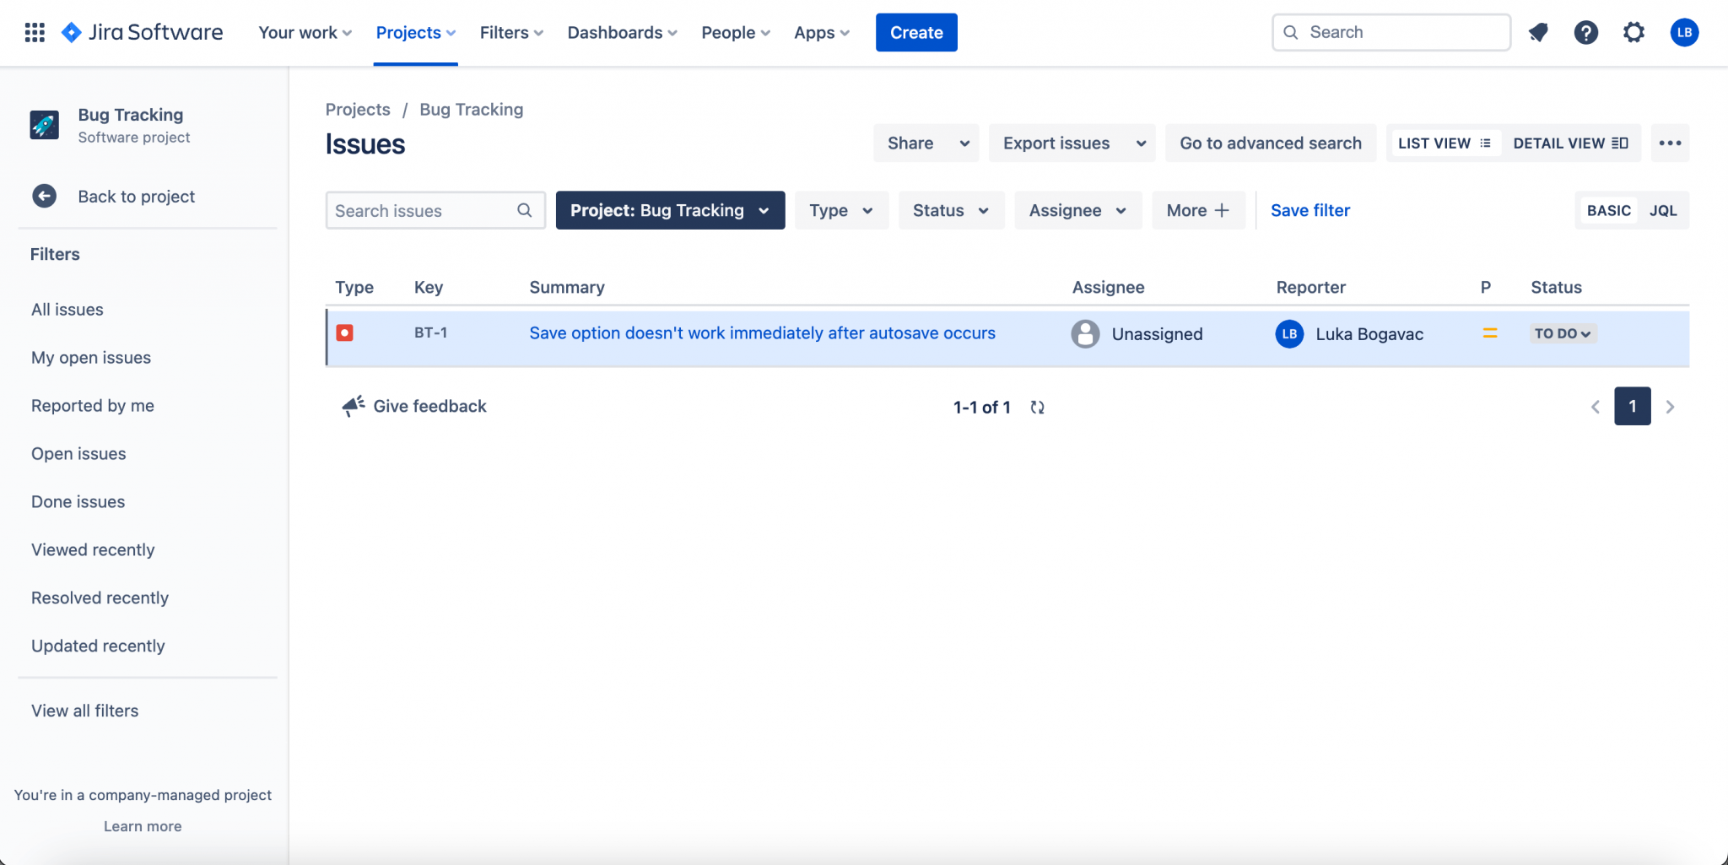Switch to DETAIL VIEW
1728x865 pixels.
click(x=1571, y=143)
